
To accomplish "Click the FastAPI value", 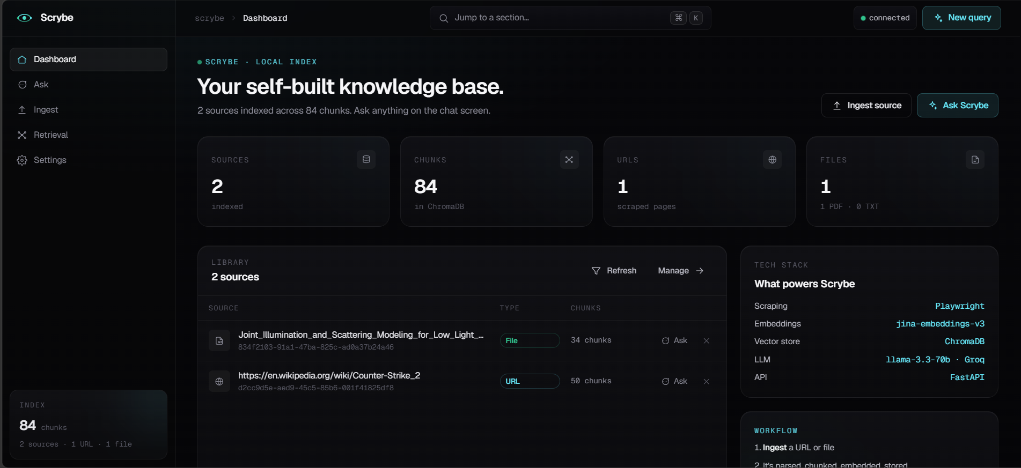I will (x=967, y=377).
